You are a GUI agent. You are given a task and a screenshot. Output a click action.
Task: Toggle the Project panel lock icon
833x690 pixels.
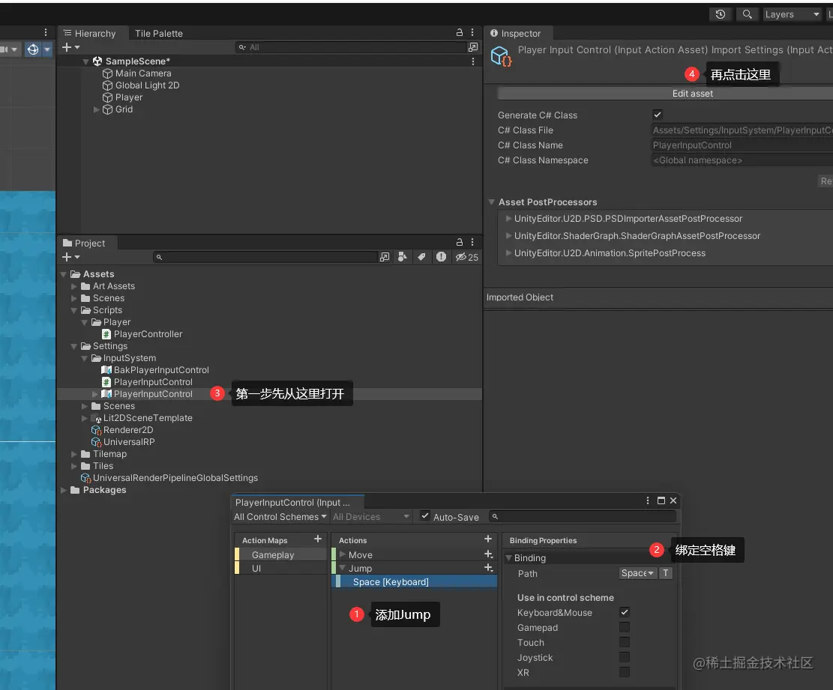[x=460, y=243]
